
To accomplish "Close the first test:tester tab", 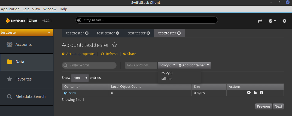I will (87, 33).
